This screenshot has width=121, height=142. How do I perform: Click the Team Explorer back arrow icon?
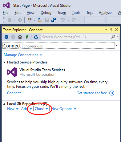6,37
